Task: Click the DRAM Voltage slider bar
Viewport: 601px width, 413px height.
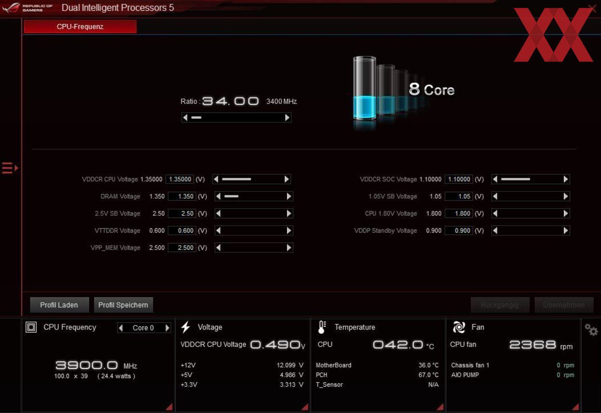Action: pos(254,197)
